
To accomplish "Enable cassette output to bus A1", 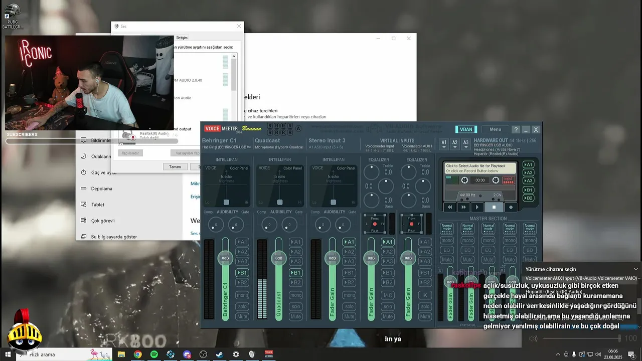I will (x=528, y=164).
